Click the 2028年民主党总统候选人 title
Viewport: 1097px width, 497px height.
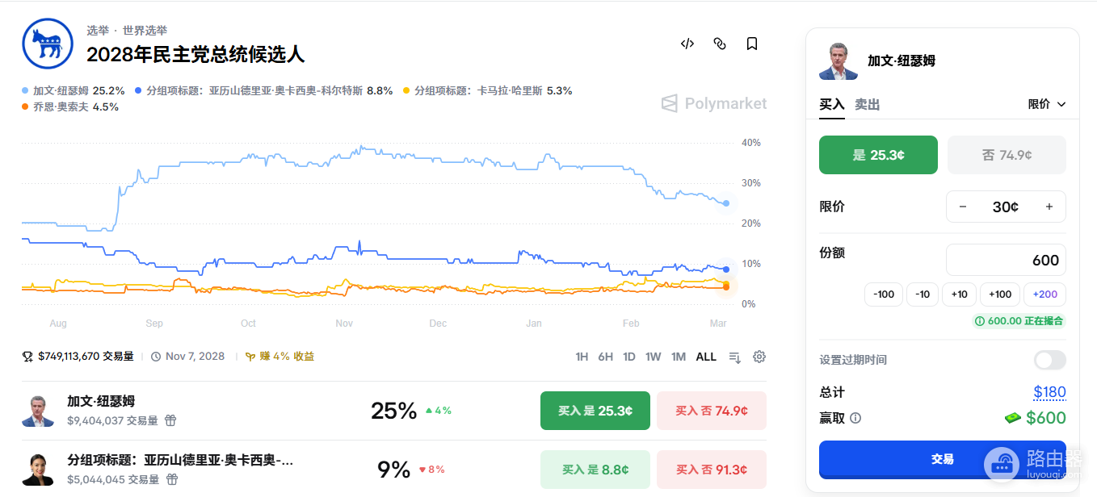195,55
